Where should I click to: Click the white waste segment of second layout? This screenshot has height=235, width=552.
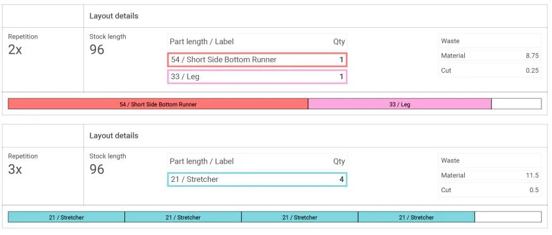[508, 217]
